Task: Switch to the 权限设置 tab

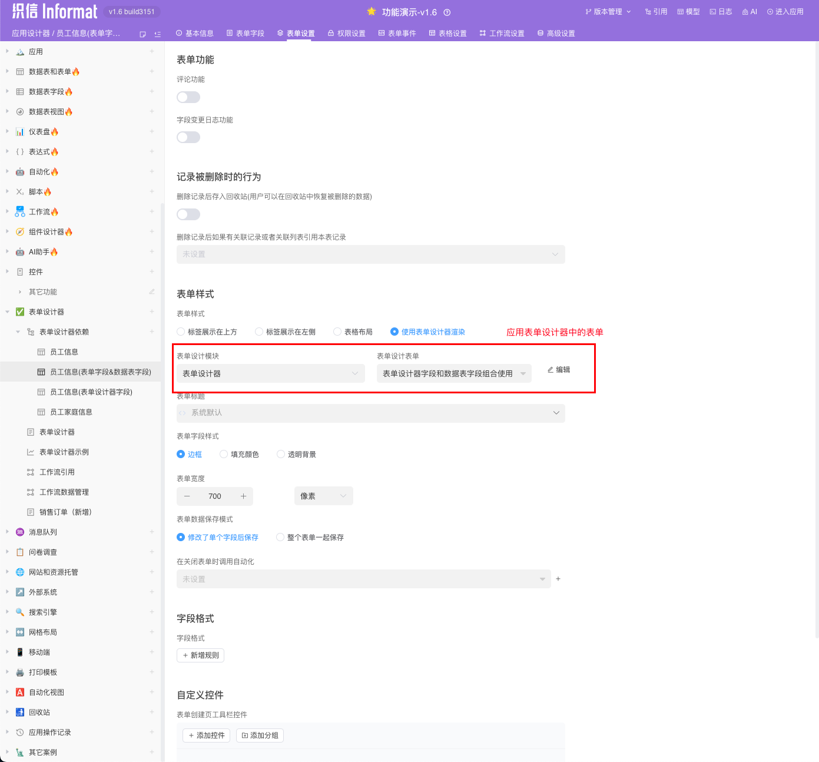Action: 346,34
